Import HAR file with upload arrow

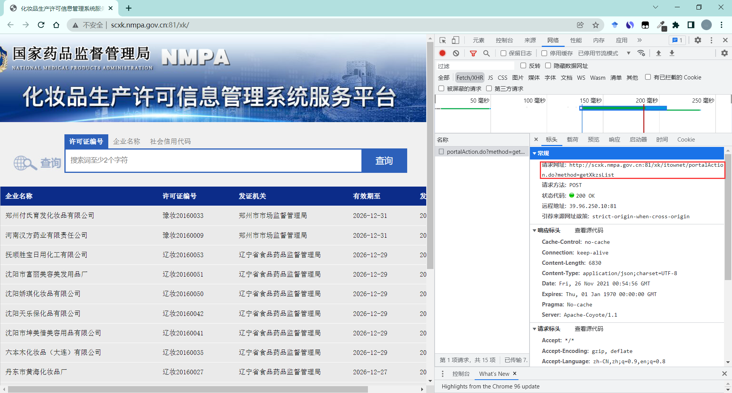click(x=658, y=53)
